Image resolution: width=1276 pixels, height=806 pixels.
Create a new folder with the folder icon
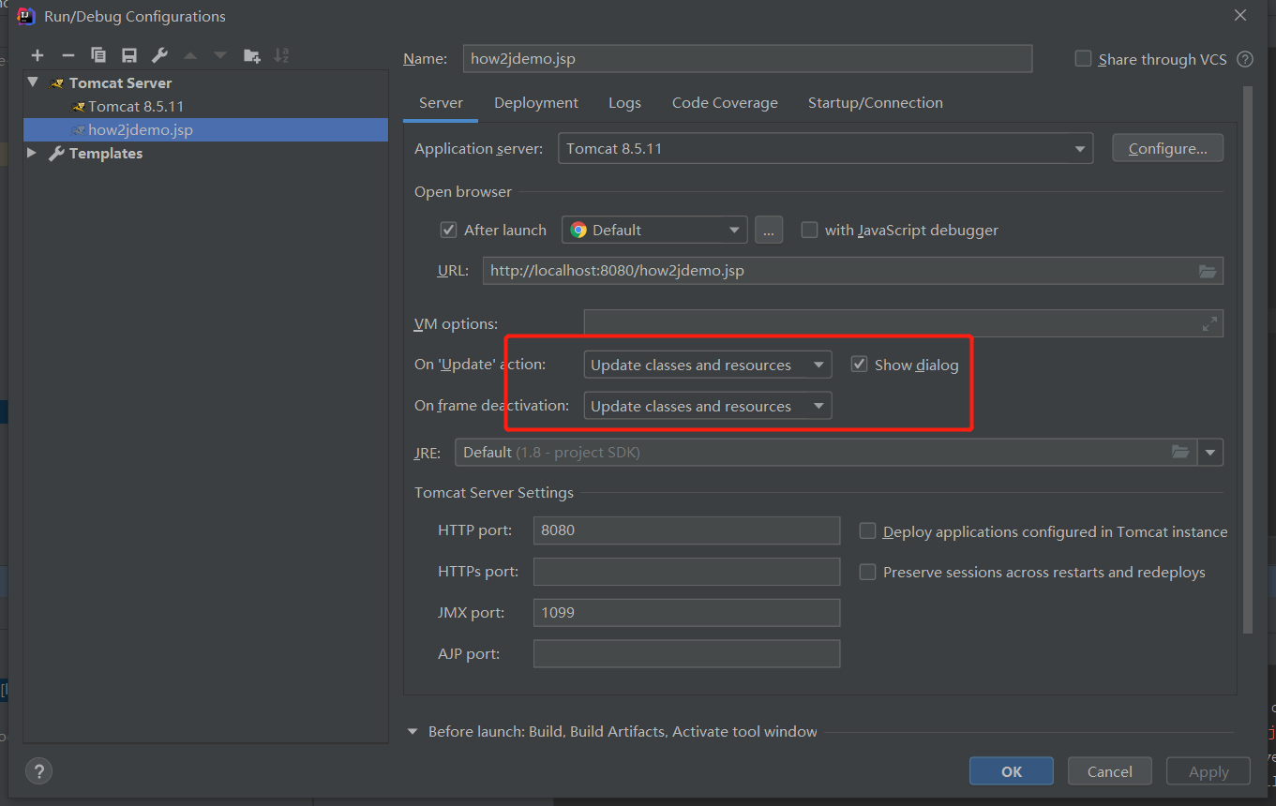(x=251, y=55)
